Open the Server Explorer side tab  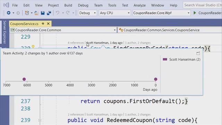(x=5, y=32)
